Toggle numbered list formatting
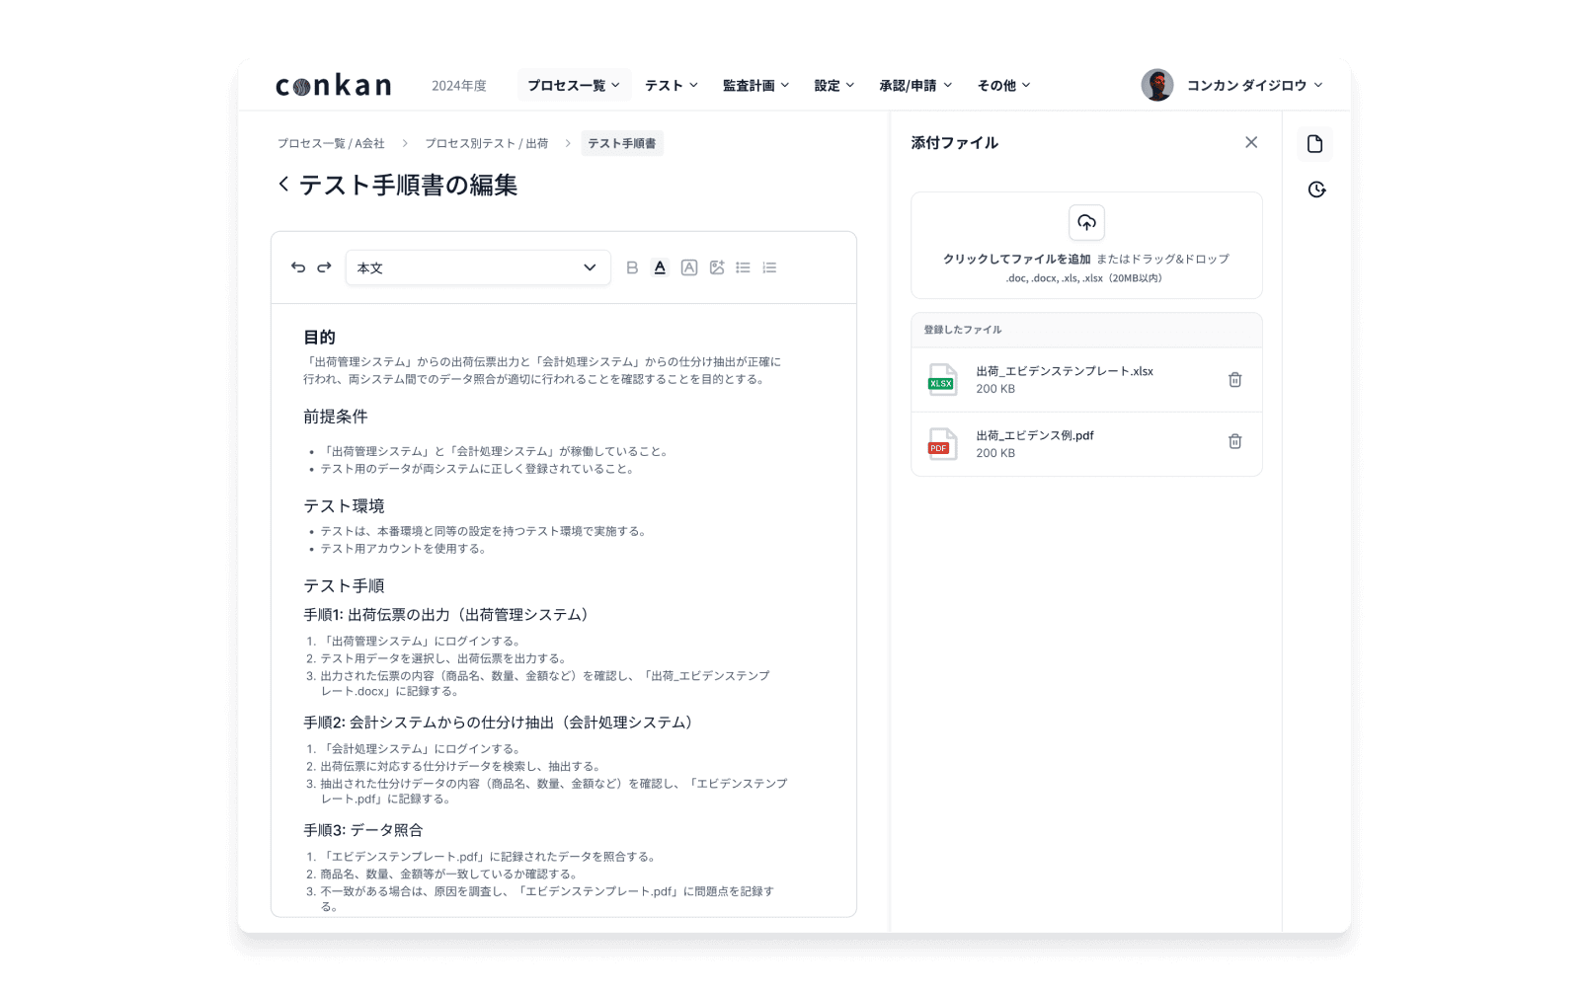 pyautogui.click(x=769, y=267)
